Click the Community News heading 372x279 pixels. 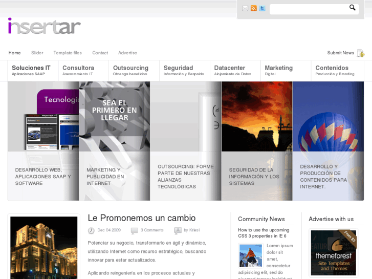(x=261, y=219)
